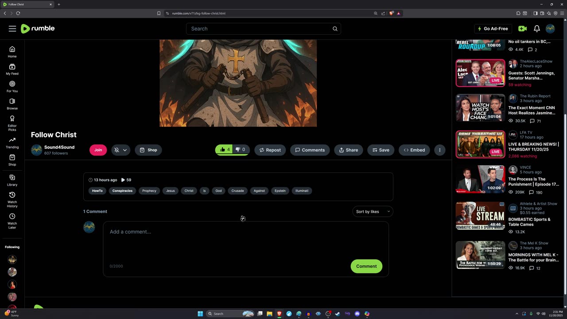Toggle the notification bell dropdown beside Join

click(120, 150)
